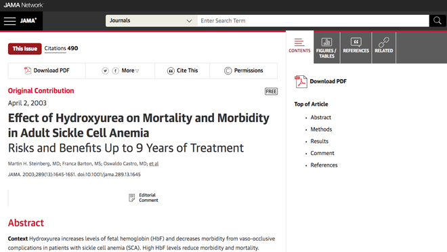
Task: Go to References section in contents list
Action: click(x=324, y=165)
